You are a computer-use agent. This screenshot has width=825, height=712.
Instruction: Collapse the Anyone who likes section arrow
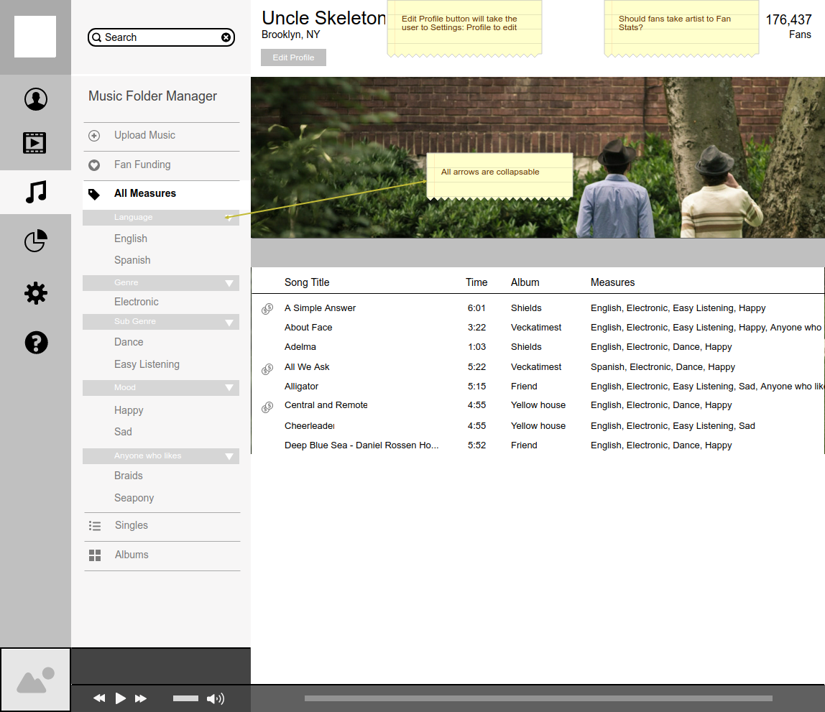click(229, 456)
